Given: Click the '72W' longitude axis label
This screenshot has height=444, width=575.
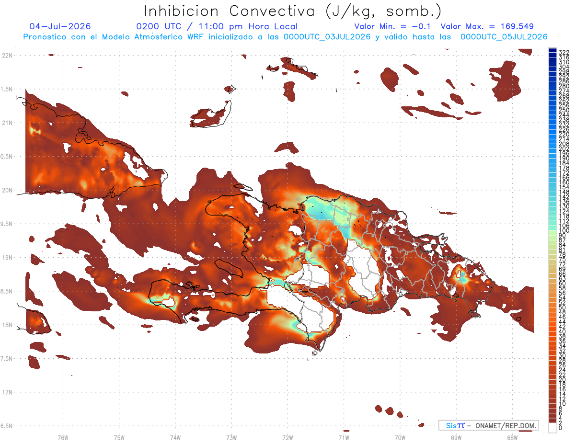Looking at the screenshot, I should pos(287,437).
